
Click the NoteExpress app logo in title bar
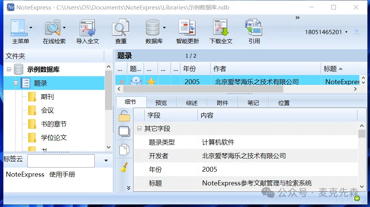point(10,7)
